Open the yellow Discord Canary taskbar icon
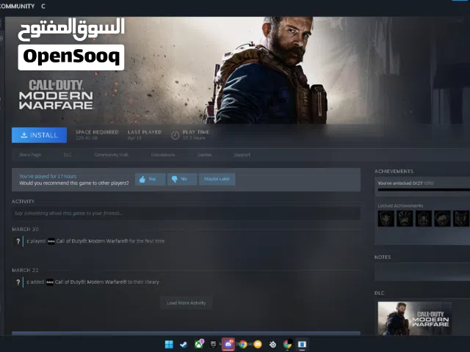Viewport: 470px width, 352px height. pos(258,345)
